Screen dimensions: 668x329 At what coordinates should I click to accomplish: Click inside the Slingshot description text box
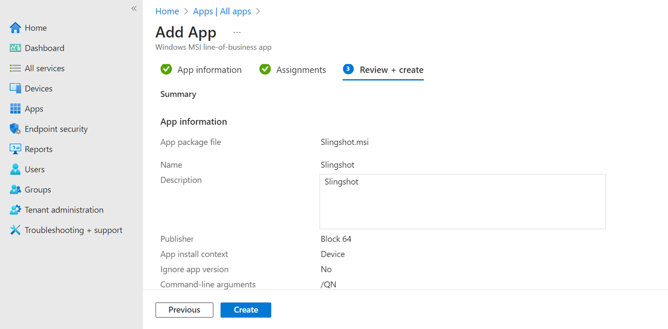(x=462, y=201)
